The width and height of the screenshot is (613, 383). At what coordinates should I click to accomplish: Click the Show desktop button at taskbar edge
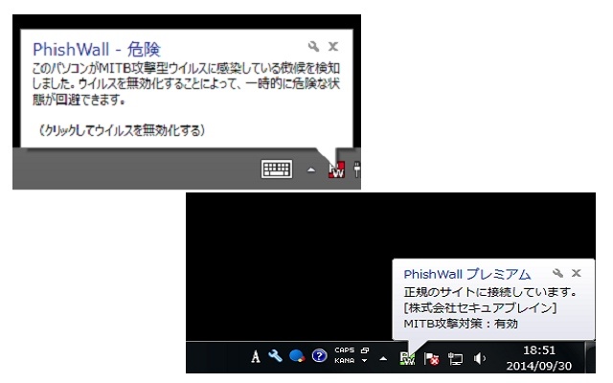(x=591, y=357)
